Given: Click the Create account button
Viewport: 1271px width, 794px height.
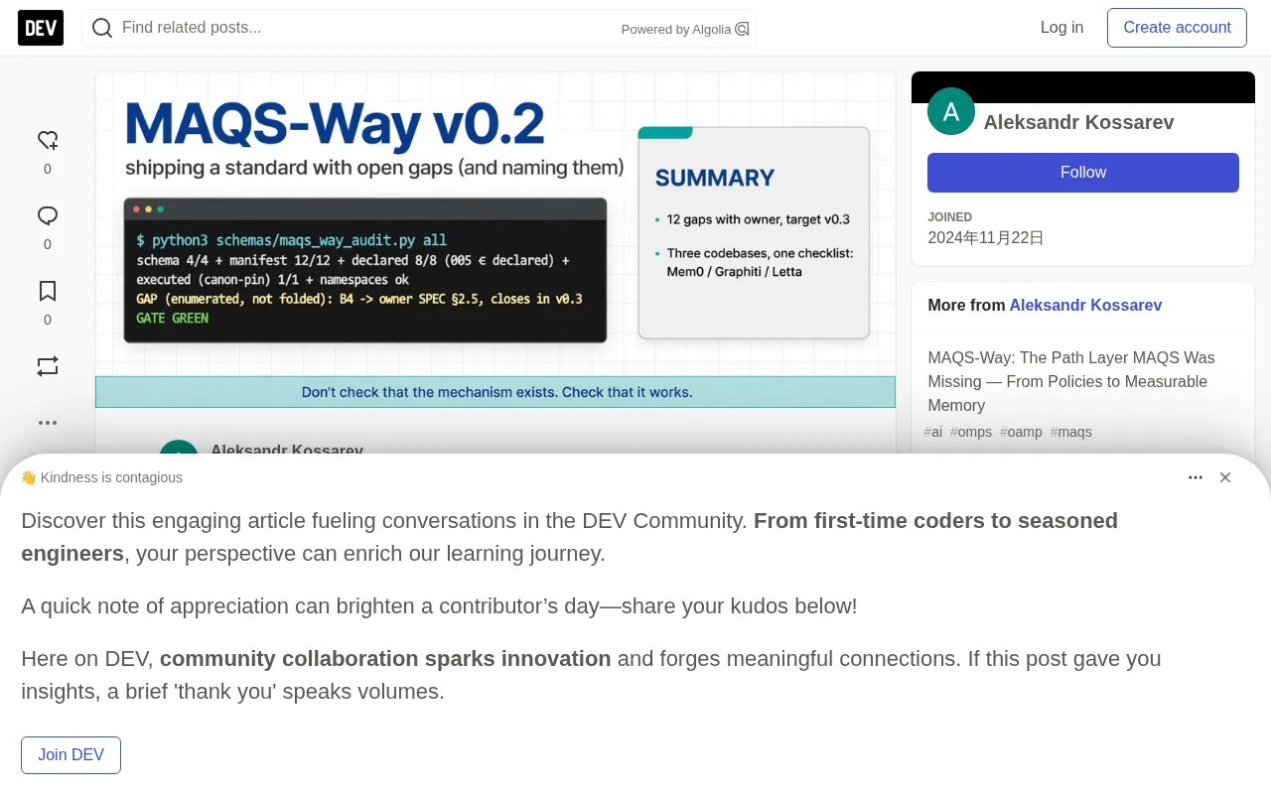Looking at the screenshot, I should point(1177,28).
